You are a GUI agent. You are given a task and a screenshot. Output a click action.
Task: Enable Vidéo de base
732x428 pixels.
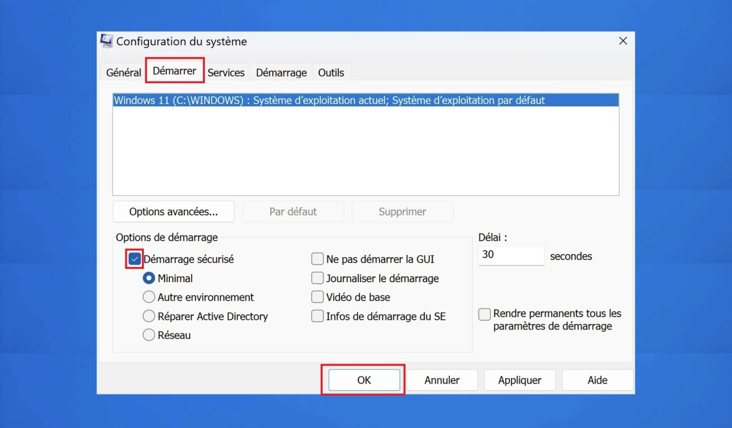[317, 297]
